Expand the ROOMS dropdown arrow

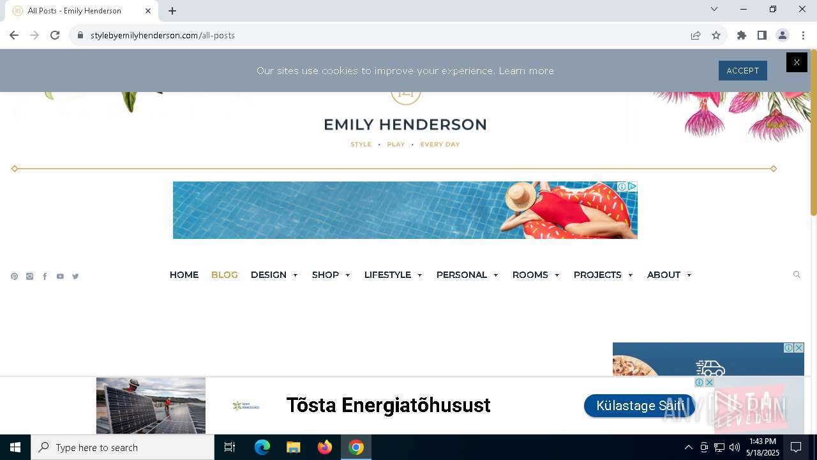[x=557, y=275]
